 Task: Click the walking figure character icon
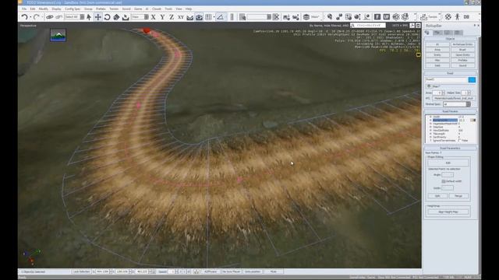(x=458, y=17)
